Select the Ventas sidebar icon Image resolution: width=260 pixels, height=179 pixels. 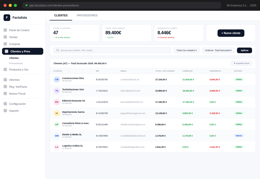click(5, 37)
